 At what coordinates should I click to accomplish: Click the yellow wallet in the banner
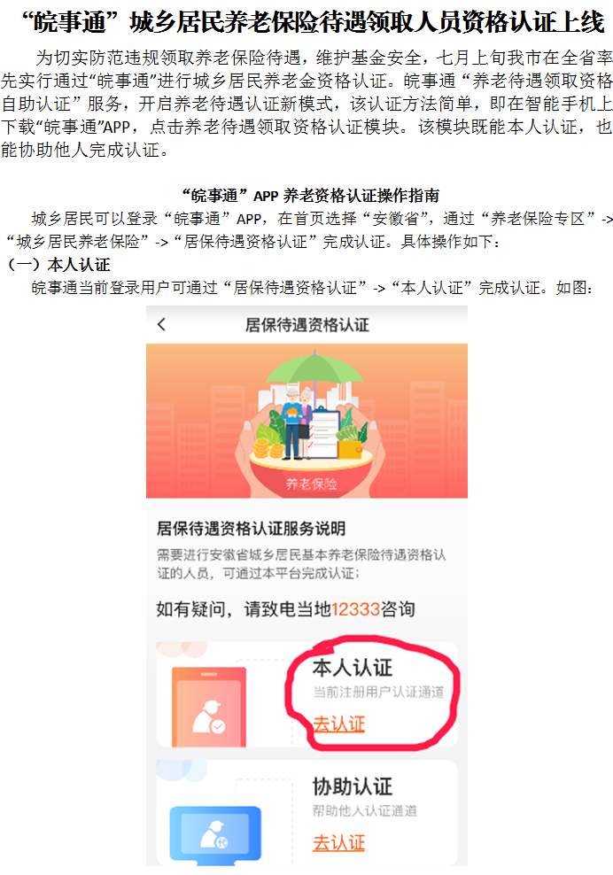click(x=351, y=449)
